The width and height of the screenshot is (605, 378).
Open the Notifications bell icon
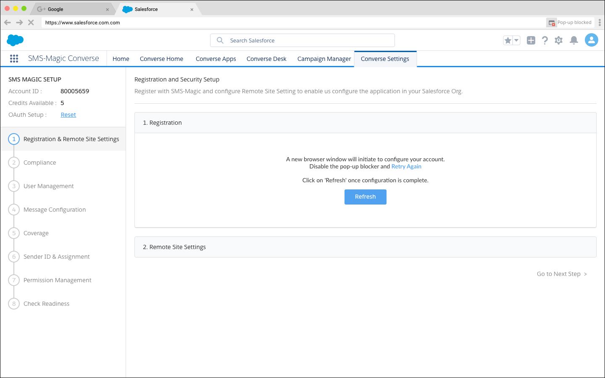point(574,40)
